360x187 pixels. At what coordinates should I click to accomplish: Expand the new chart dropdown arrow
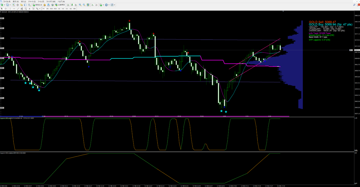(5, 5)
